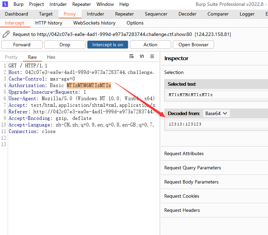Click the Host header line
The height and width of the screenshot is (235, 268).
click(81, 73)
